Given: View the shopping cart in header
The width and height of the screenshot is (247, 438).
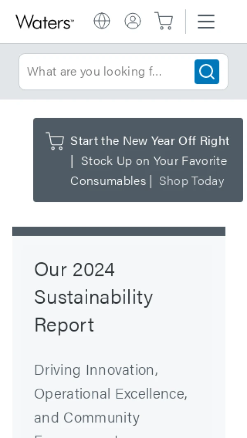Looking at the screenshot, I should [x=164, y=21].
